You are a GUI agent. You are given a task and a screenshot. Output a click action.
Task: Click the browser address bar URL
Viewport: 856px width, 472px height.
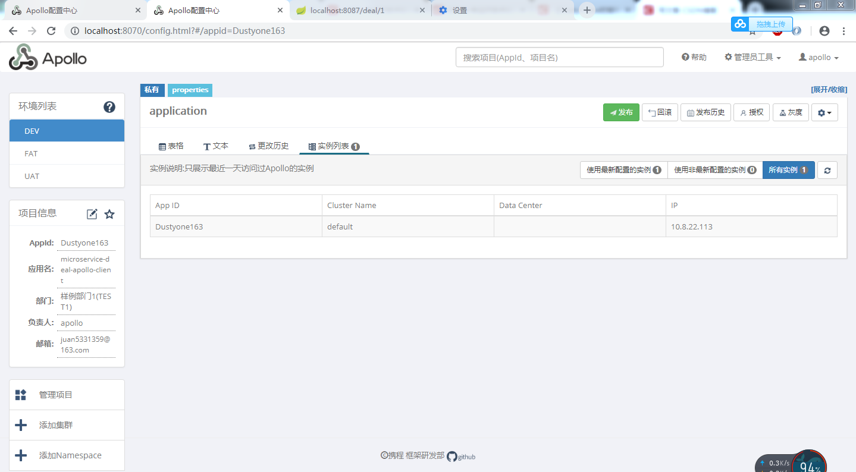185,31
